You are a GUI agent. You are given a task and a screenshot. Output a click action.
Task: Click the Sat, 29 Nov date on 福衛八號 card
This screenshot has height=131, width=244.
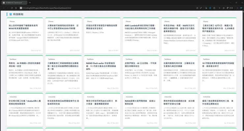click(229, 123)
